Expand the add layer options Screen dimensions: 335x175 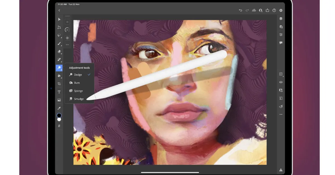point(281,74)
